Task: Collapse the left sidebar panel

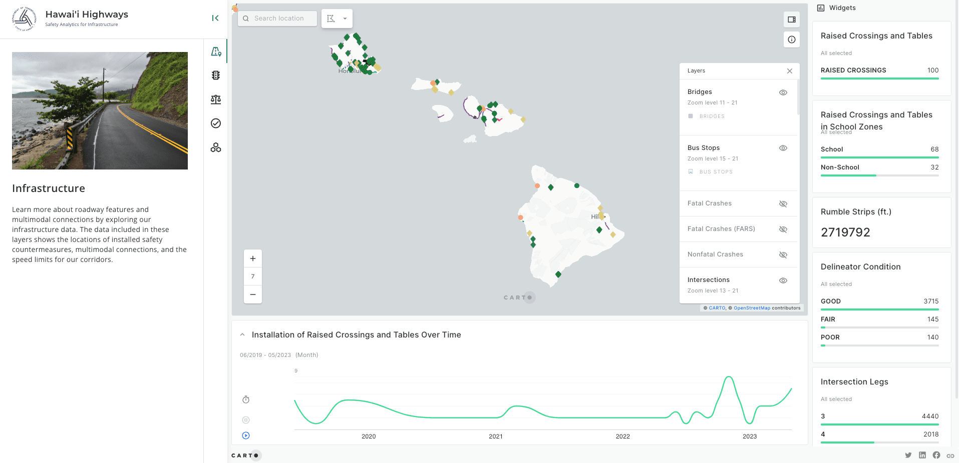Action: [215, 18]
